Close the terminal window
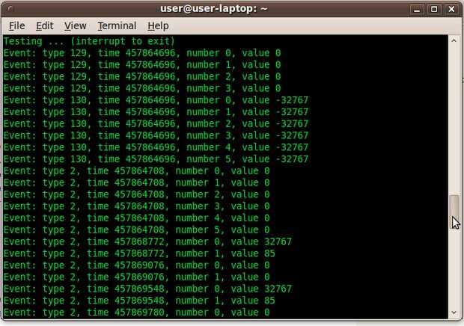This screenshot has height=326, width=464. 451,10
